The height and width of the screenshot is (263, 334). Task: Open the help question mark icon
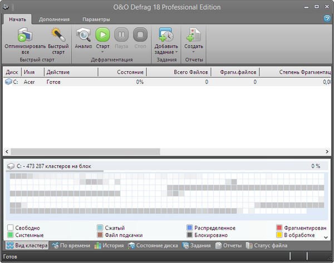click(x=327, y=19)
